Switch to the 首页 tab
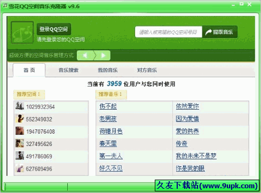Image resolution: width=261 pixels, height=193 pixels. coord(29,70)
